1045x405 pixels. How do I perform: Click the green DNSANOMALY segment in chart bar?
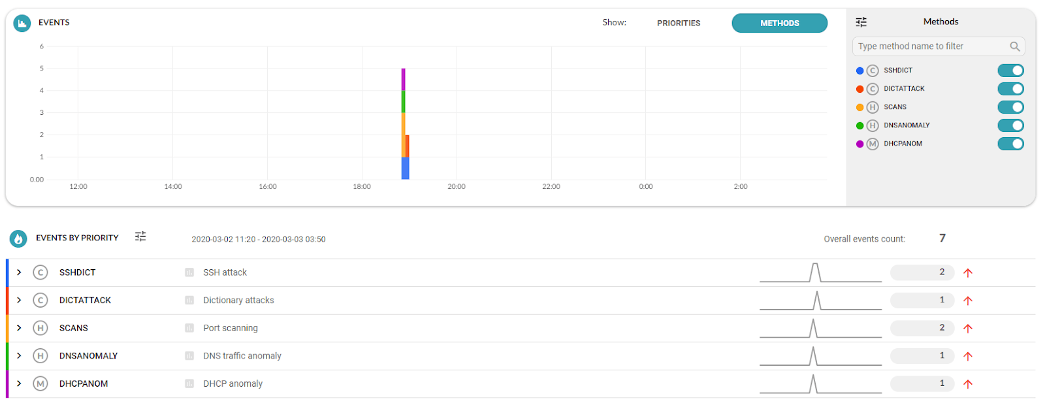pyautogui.click(x=403, y=102)
